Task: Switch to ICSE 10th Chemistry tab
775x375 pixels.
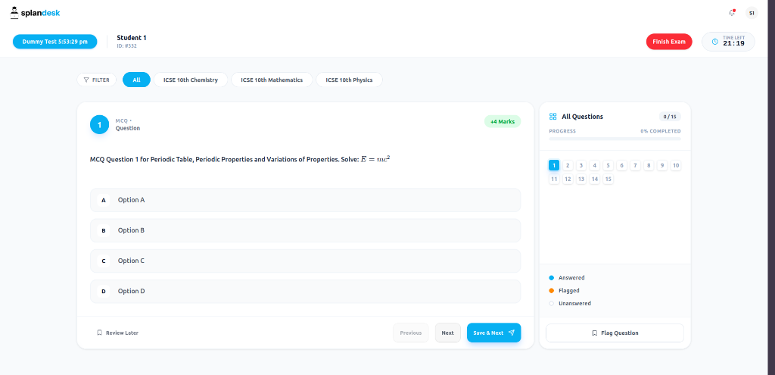Action: (x=190, y=80)
